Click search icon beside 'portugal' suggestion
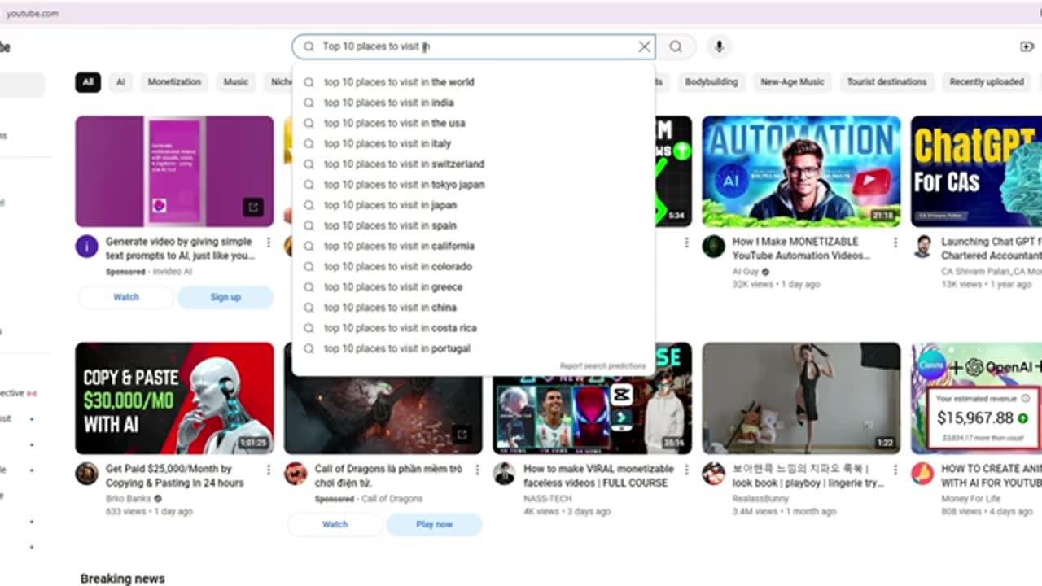This screenshot has width=1042, height=586. (x=309, y=348)
